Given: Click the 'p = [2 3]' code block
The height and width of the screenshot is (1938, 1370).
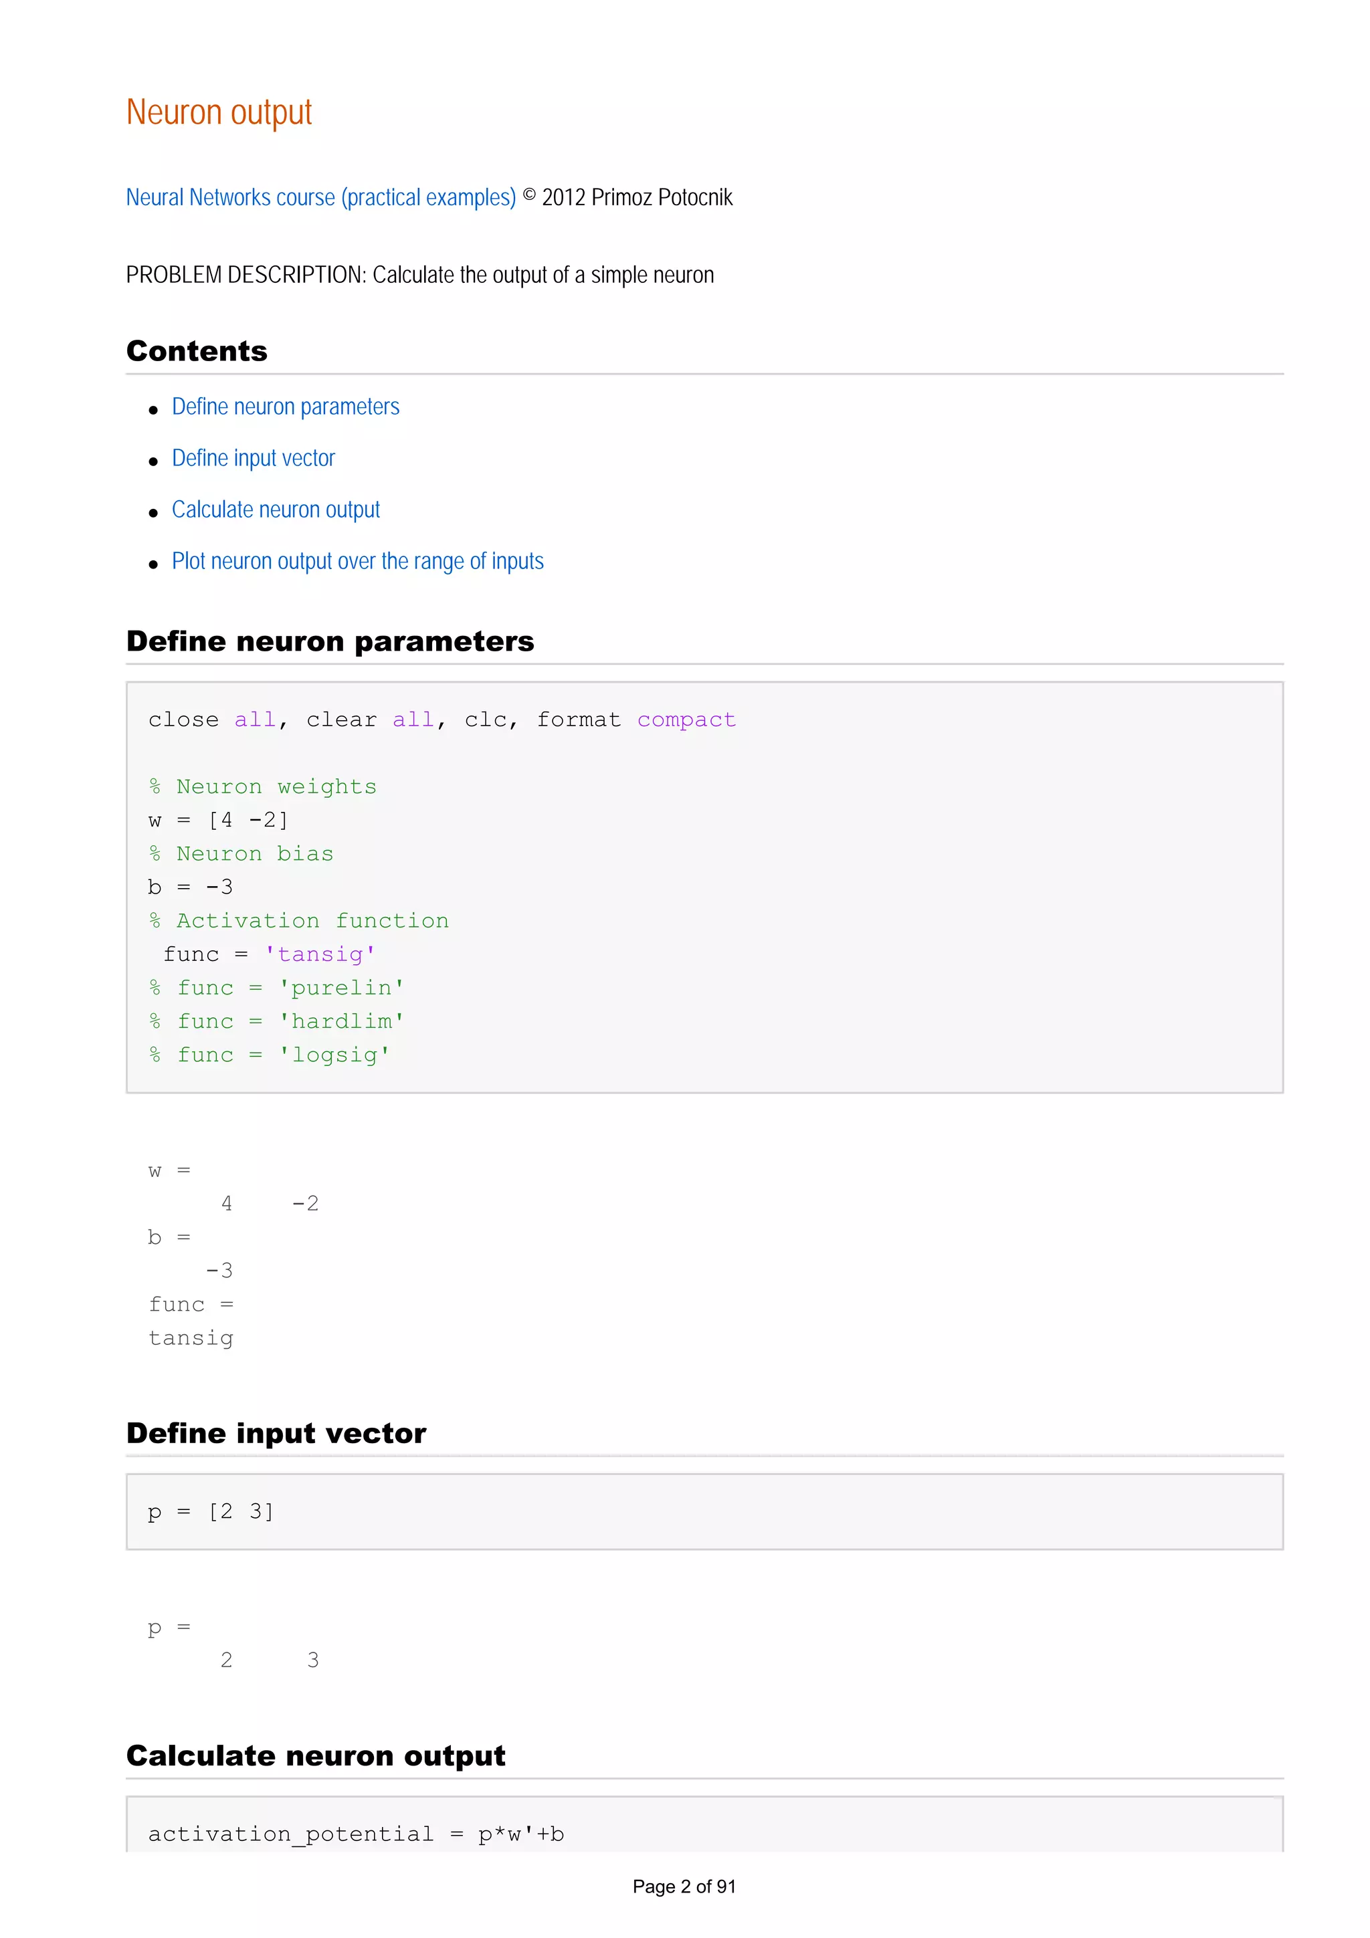Looking at the screenshot, I should pyautogui.click(x=211, y=1512).
